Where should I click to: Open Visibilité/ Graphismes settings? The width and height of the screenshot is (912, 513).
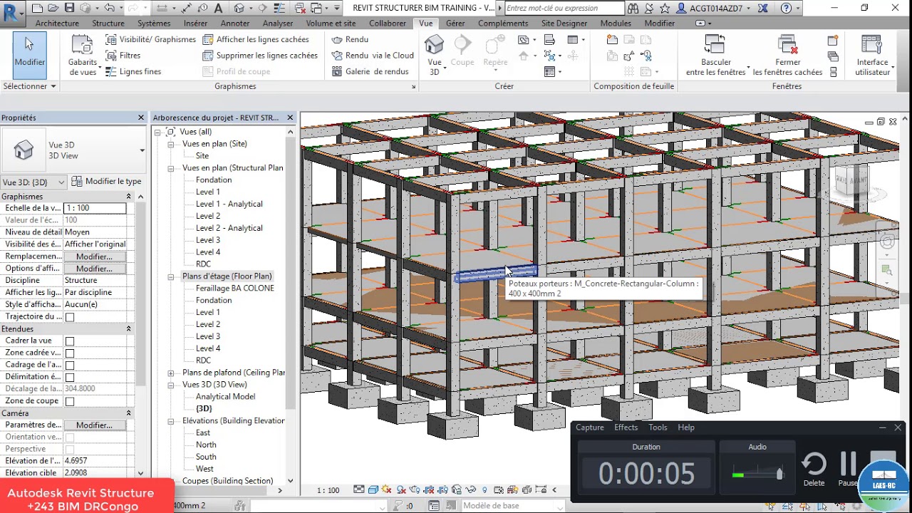pyautogui.click(x=150, y=39)
